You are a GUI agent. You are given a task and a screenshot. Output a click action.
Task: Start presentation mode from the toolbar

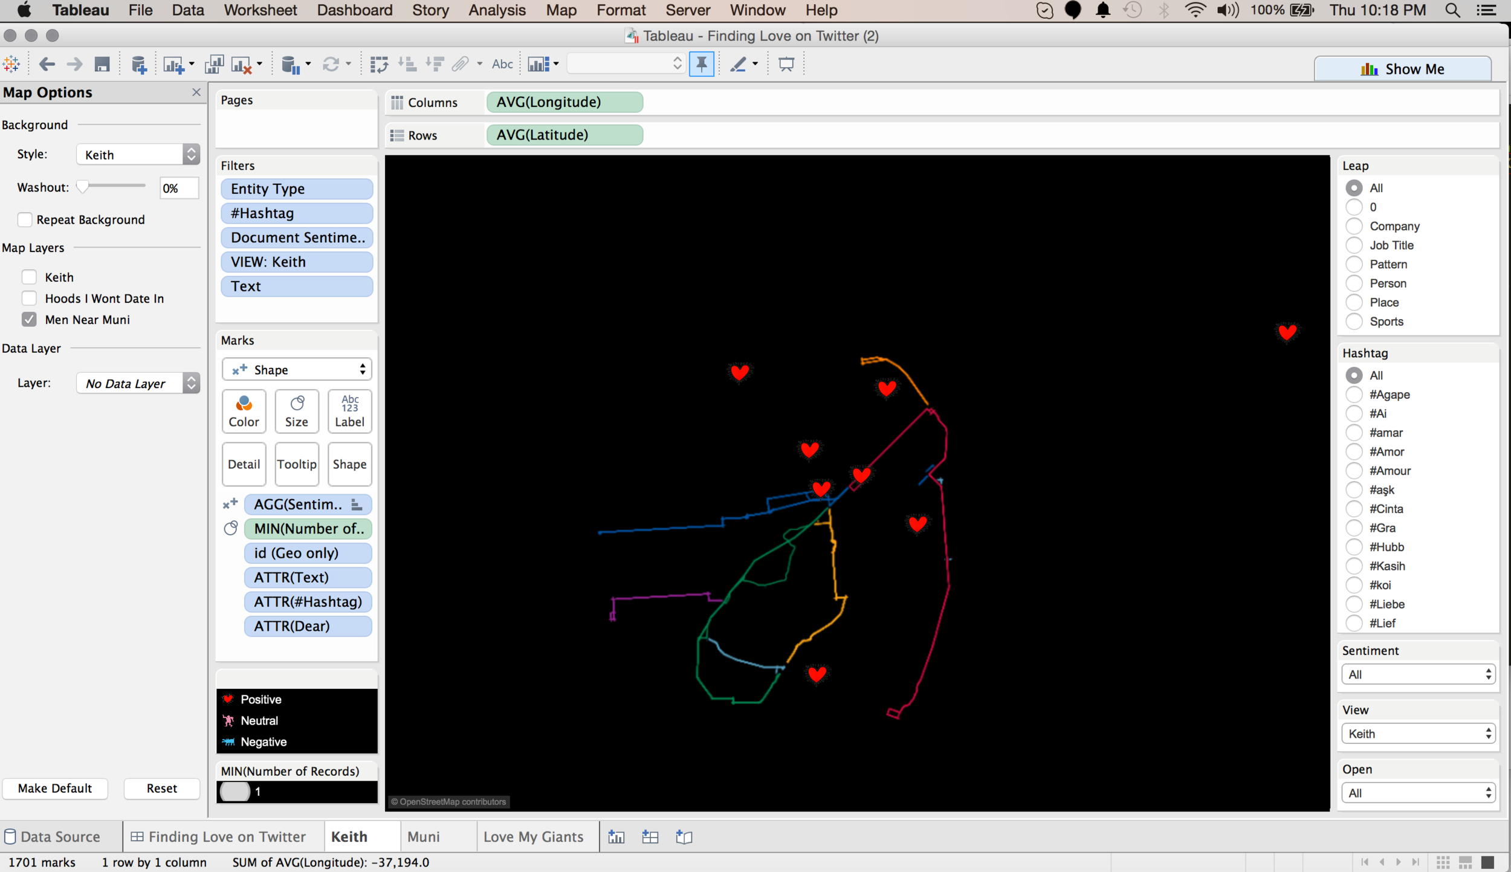(x=786, y=64)
